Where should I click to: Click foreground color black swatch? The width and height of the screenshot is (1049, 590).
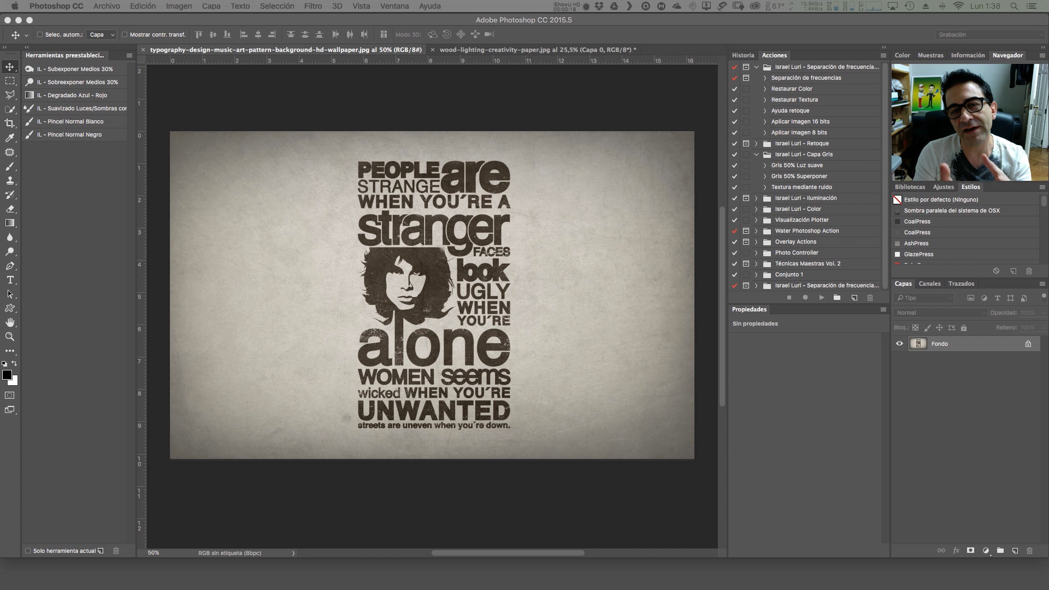tap(7, 375)
